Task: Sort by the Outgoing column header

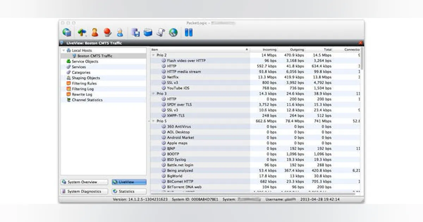Action: [x=291, y=50]
